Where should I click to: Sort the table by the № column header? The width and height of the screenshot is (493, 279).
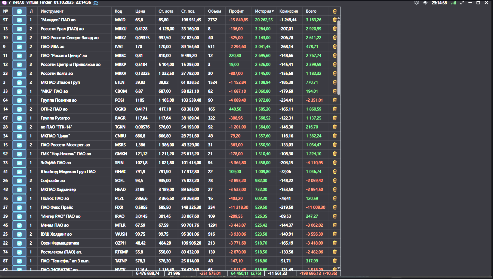[x=5, y=11]
